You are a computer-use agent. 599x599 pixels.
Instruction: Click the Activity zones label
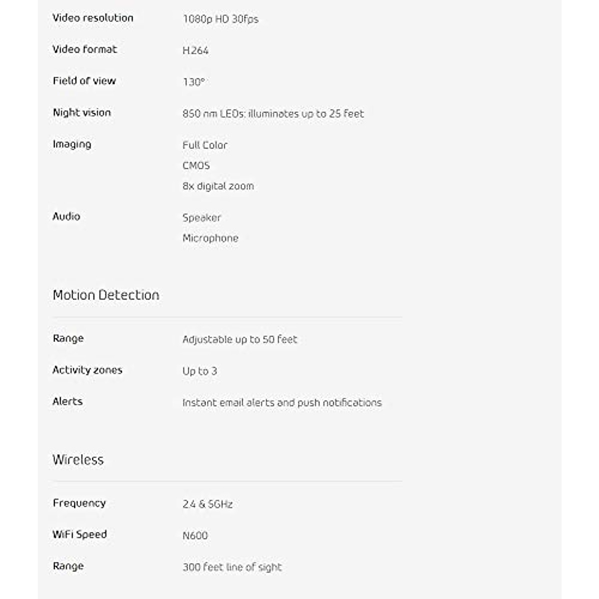[87, 370]
